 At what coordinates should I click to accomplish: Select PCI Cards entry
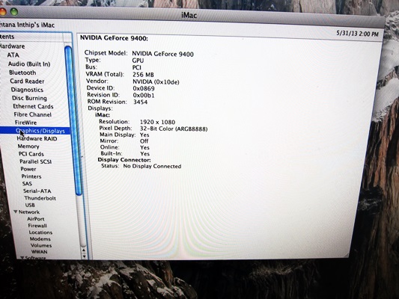tap(31, 154)
